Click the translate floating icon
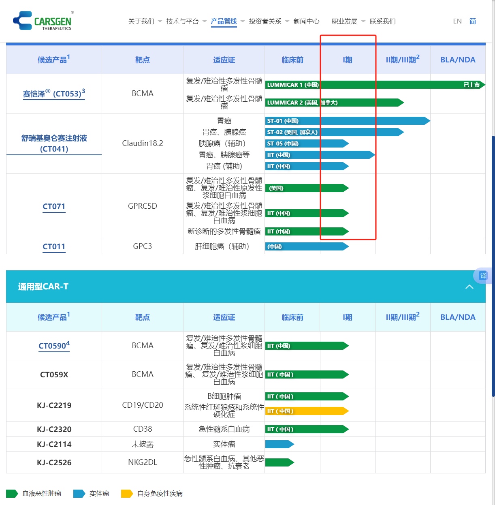The width and height of the screenshot is (495, 505). pos(483,276)
